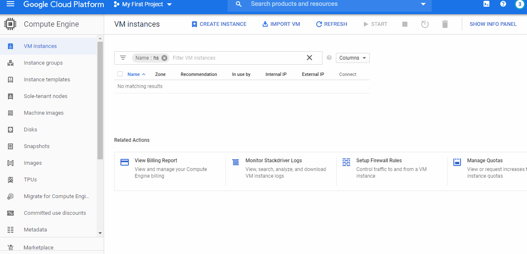Click the Disks sidebar icon
This screenshot has height=254, width=527.
coord(10,130)
